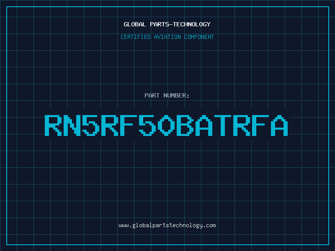Click the word CERTIFIED in the subtitle

pos(135,37)
